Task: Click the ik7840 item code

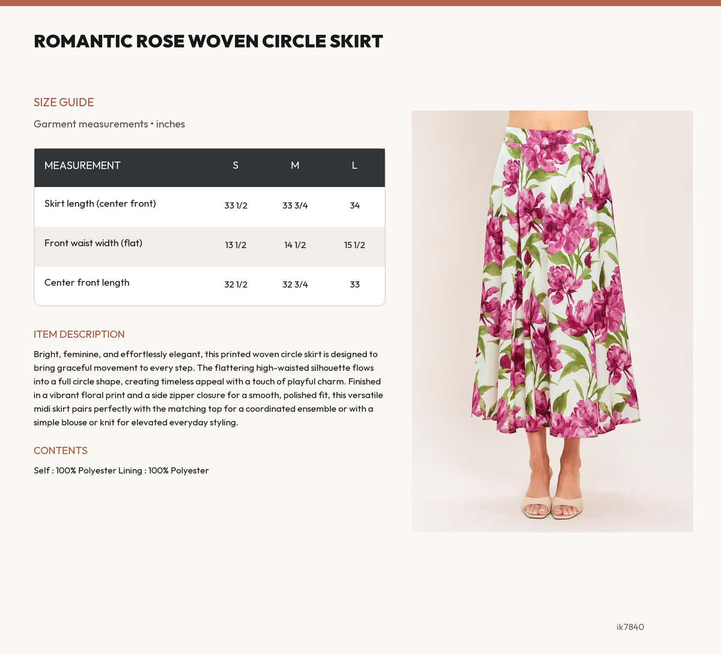Action: pyautogui.click(x=630, y=627)
